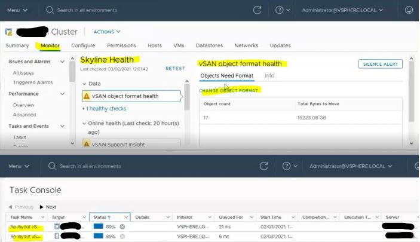420x242 pixels.
Task: Collapse the Data health group
Action: click(x=84, y=84)
